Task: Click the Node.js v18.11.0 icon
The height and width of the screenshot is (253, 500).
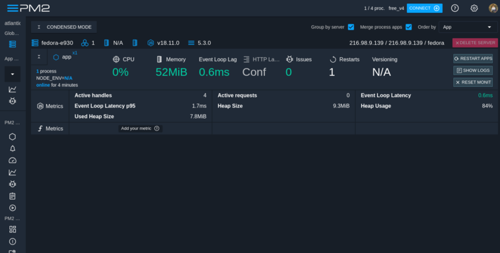Action: pyautogui.click(x=151, y=43)
